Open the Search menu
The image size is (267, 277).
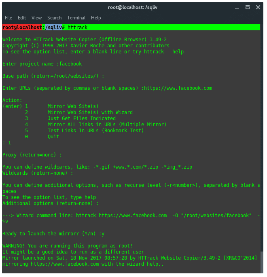(55, 18)
